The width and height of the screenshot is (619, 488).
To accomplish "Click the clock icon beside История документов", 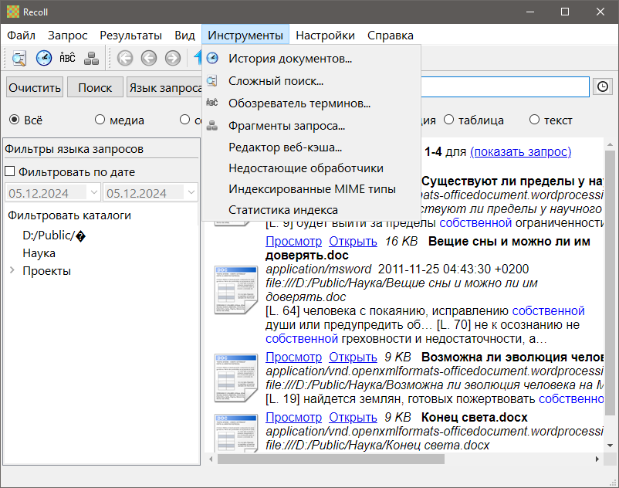I will 212,58.
